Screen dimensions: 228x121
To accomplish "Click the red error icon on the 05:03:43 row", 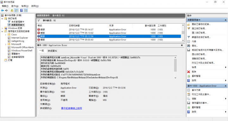I will (x=39, y=40).
